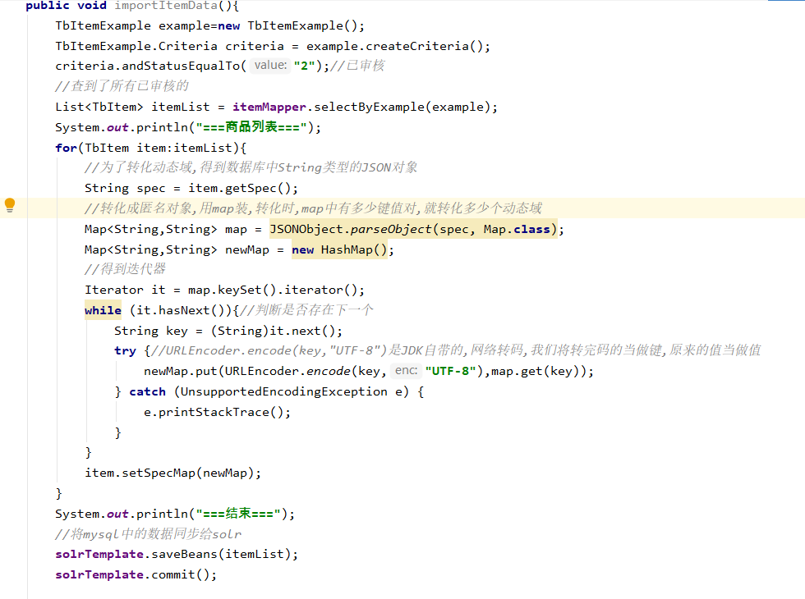Click the importItemData method name
The height and width of the screenshot is (599, 805).
pos(166,6)
